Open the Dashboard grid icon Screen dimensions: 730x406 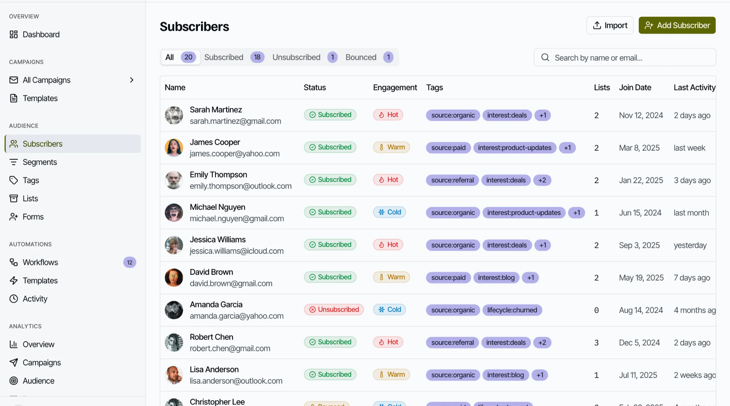coord(14,35)
